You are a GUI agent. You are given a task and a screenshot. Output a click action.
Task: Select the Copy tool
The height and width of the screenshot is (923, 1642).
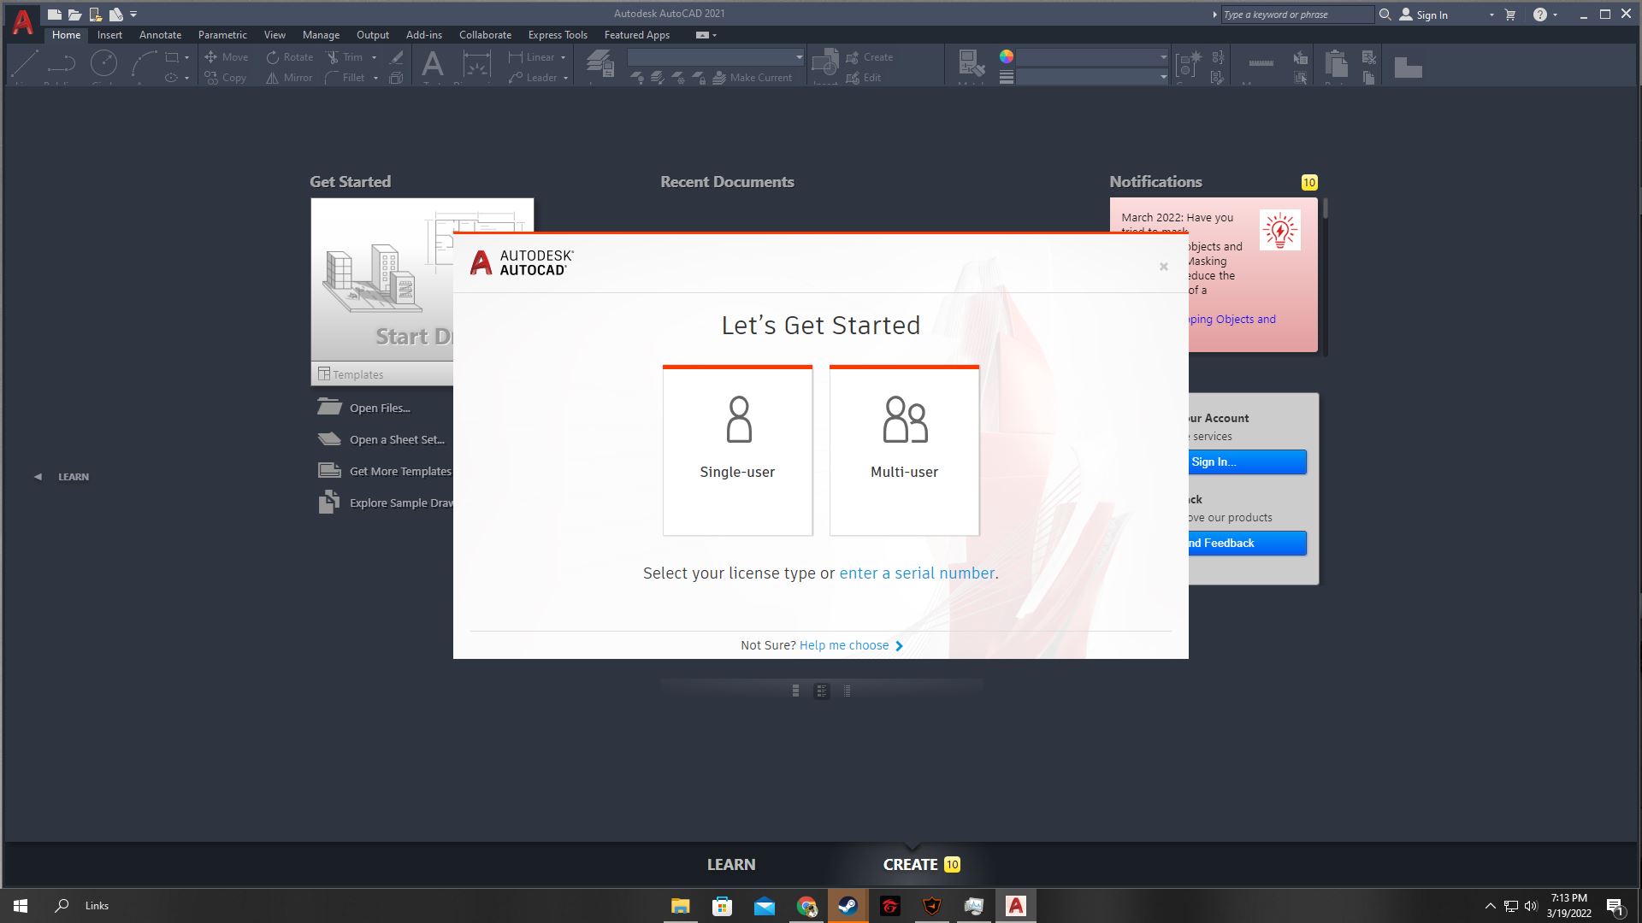[224, 77]
